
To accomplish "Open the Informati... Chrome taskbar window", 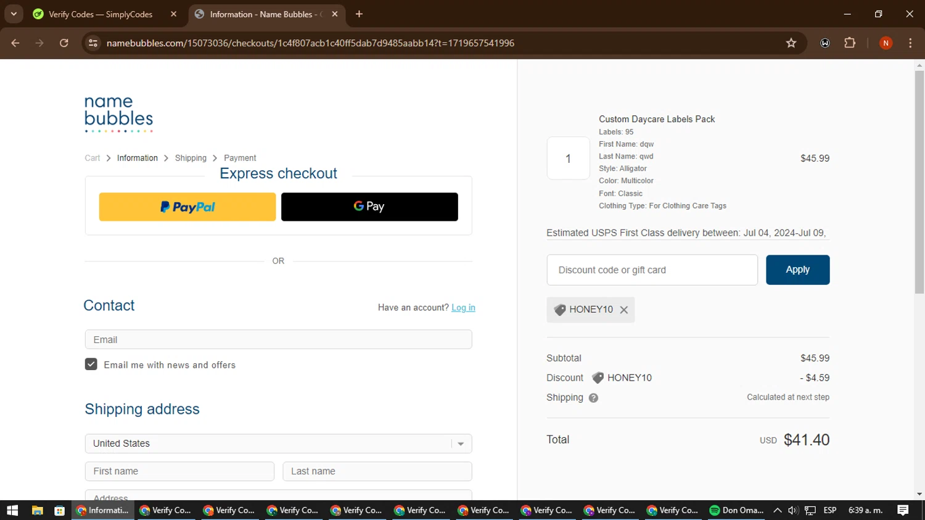I will [x=103, y=510].
